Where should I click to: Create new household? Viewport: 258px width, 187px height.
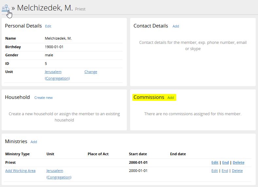click(43, 98)
